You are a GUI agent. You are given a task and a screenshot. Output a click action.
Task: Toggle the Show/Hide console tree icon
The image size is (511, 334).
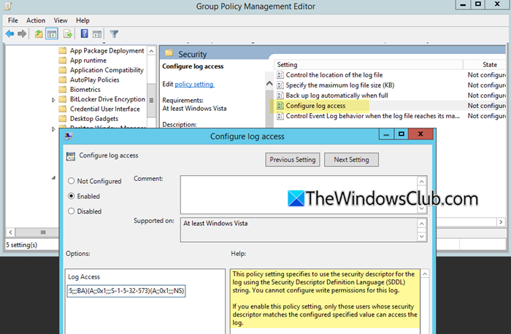click(x=52, y=34)
